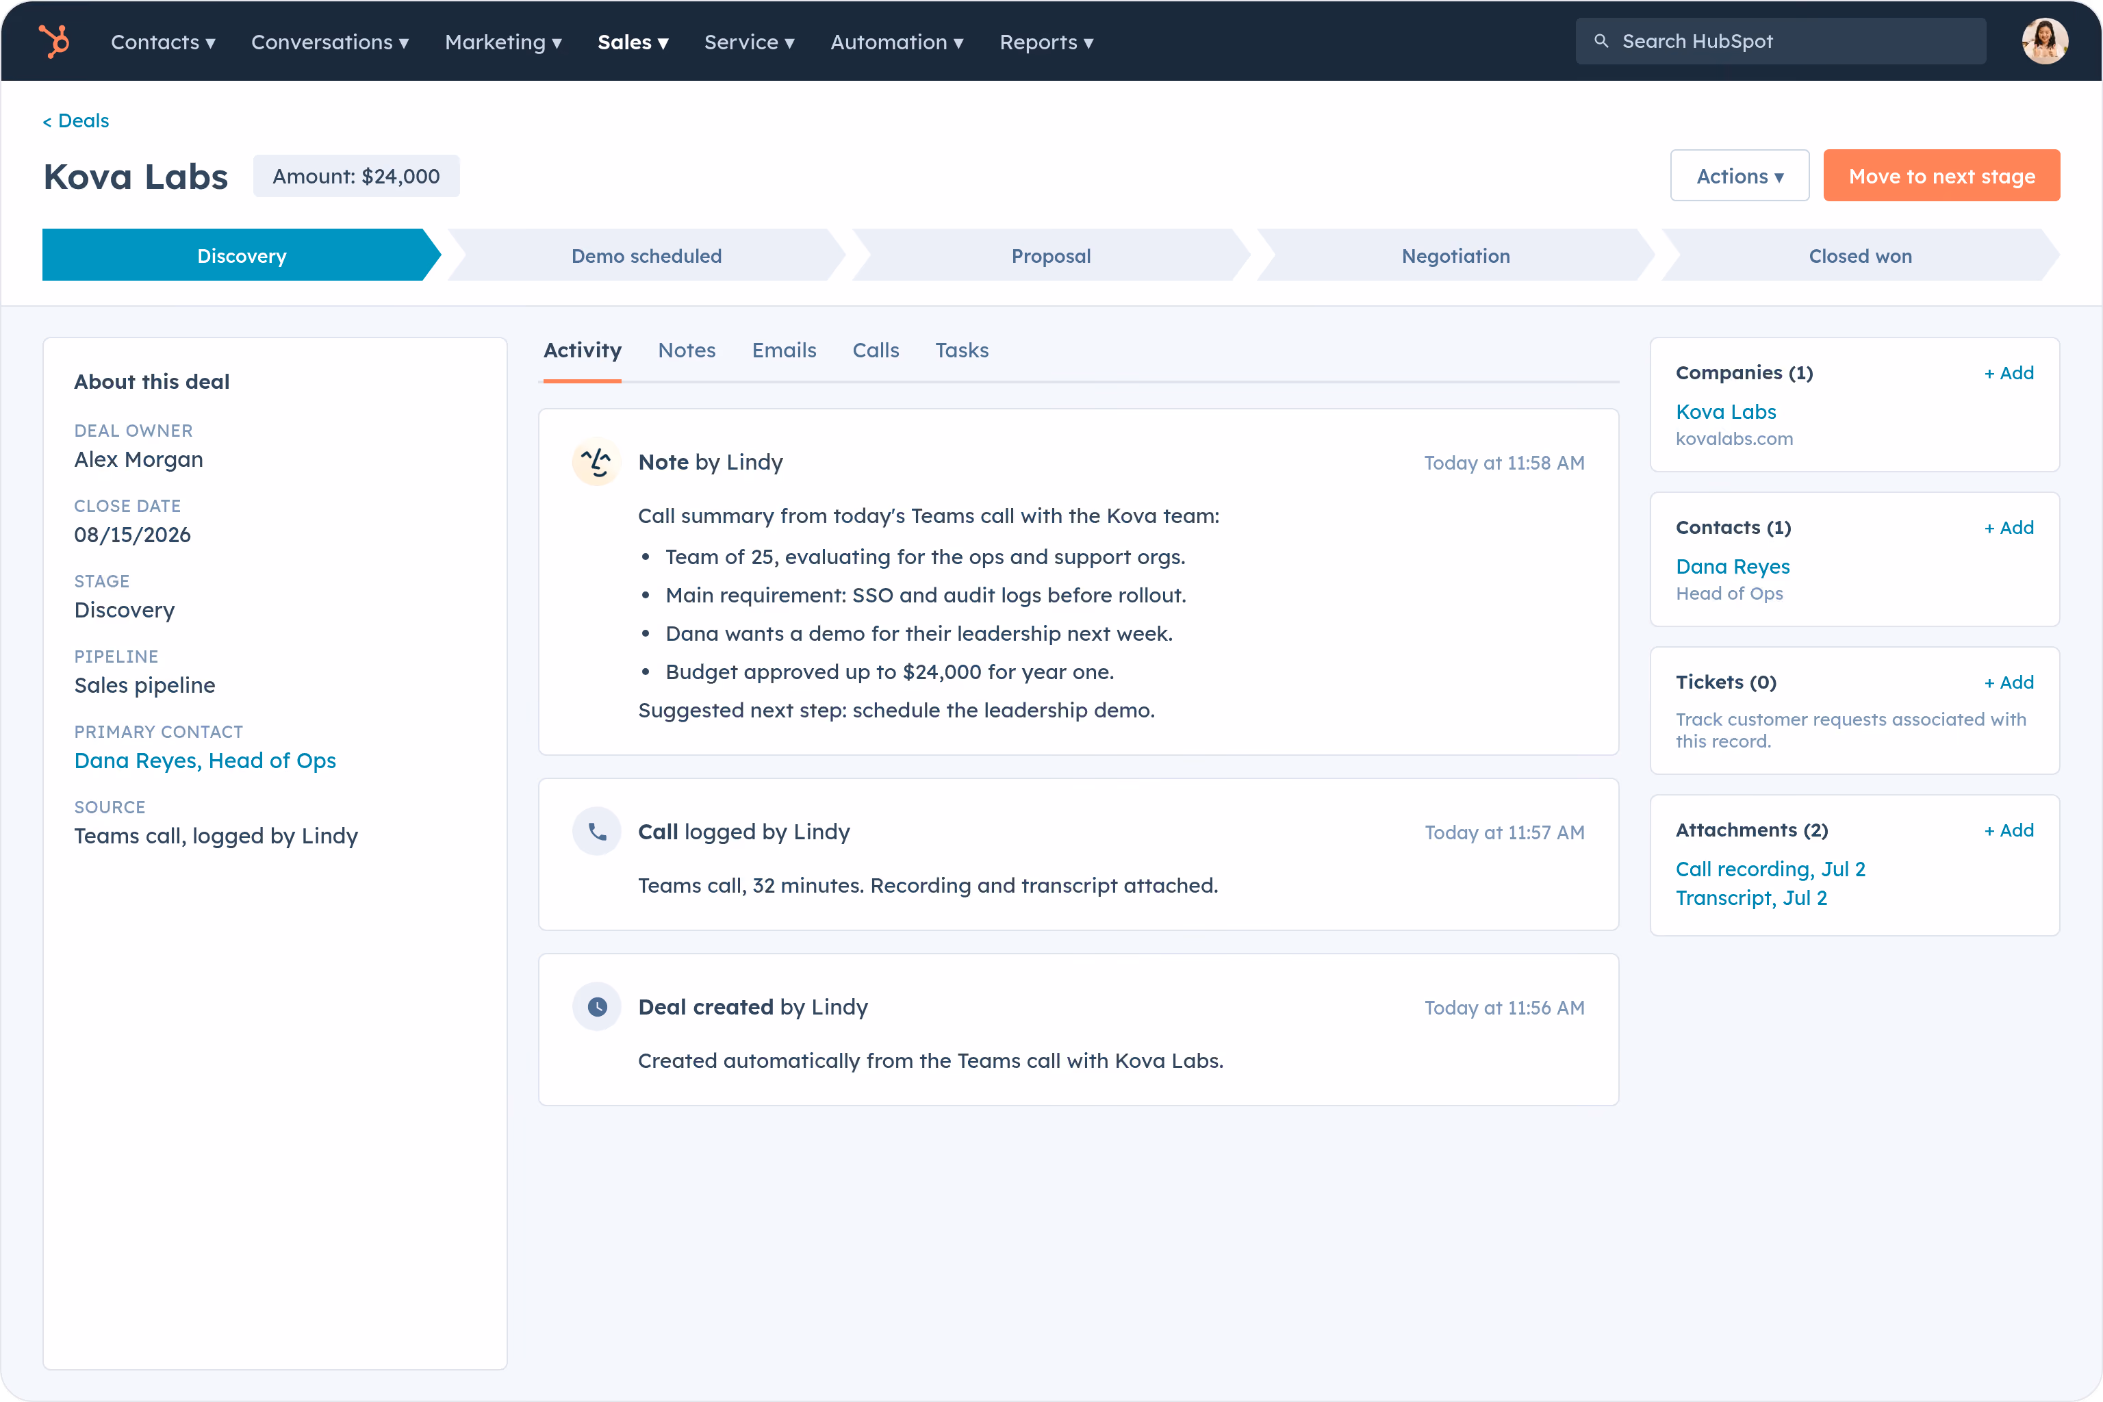The height and width of the screenshot is (1402, 2103).
Task: Select the Negotiation stage
Action: click(x=1455, y=256)
